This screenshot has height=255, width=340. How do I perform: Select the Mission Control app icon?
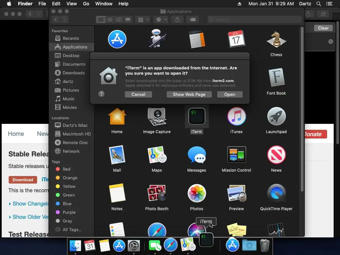tap(236, 155)
